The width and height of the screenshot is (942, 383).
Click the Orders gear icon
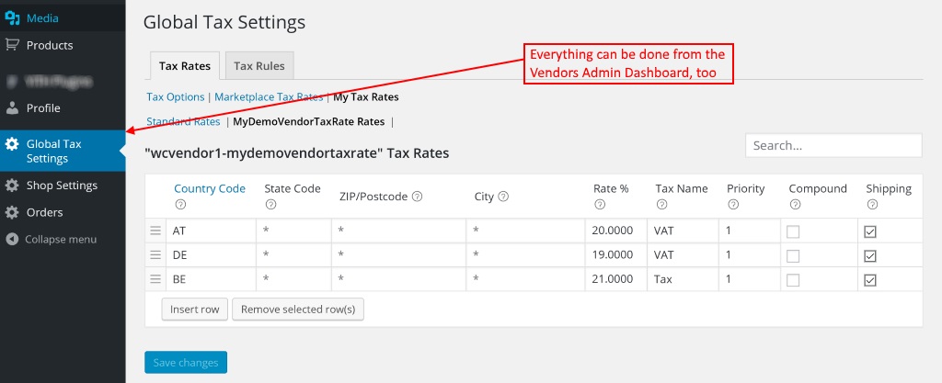[x=12, y=212]
